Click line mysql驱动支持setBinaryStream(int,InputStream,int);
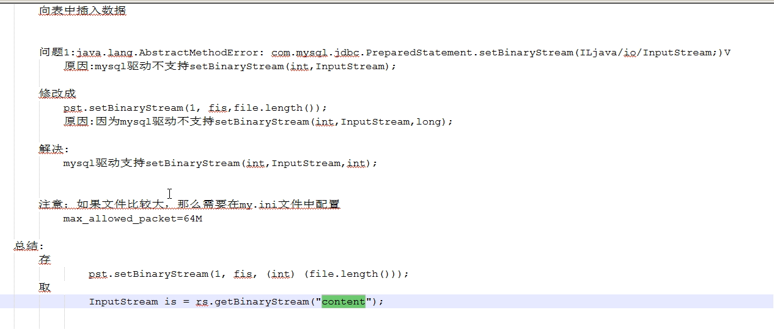The image size is (774, 329). click(x=221, y=163)
